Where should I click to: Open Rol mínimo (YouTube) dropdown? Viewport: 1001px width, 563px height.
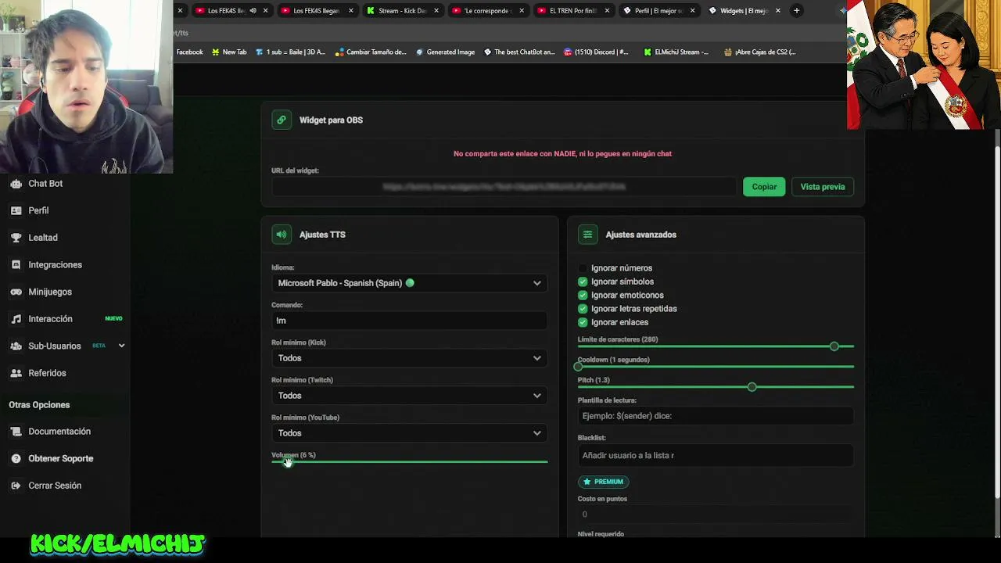click(409, 433)
